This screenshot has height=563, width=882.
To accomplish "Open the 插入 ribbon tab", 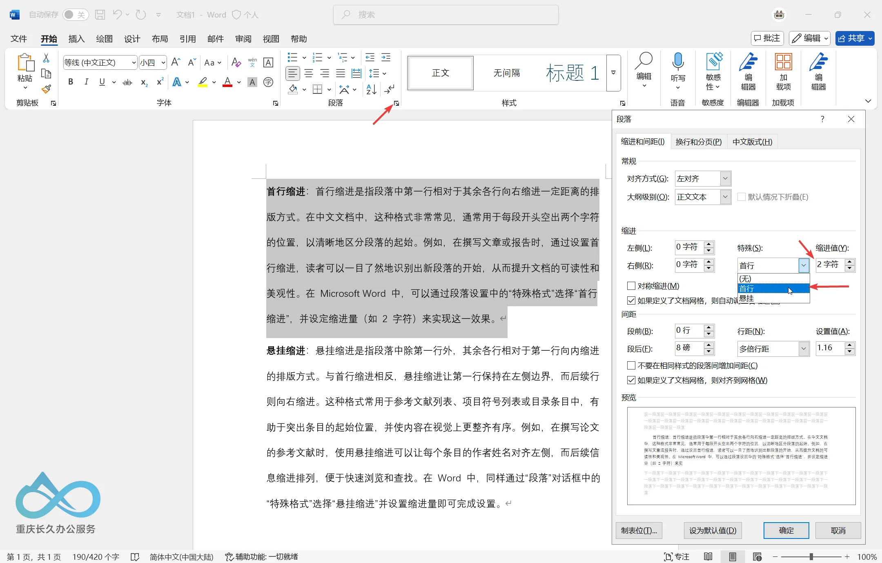I will [76, 39].
